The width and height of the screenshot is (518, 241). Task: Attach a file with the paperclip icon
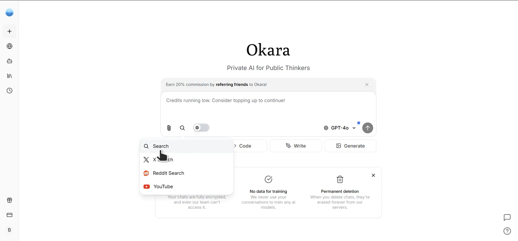(169, 128)
